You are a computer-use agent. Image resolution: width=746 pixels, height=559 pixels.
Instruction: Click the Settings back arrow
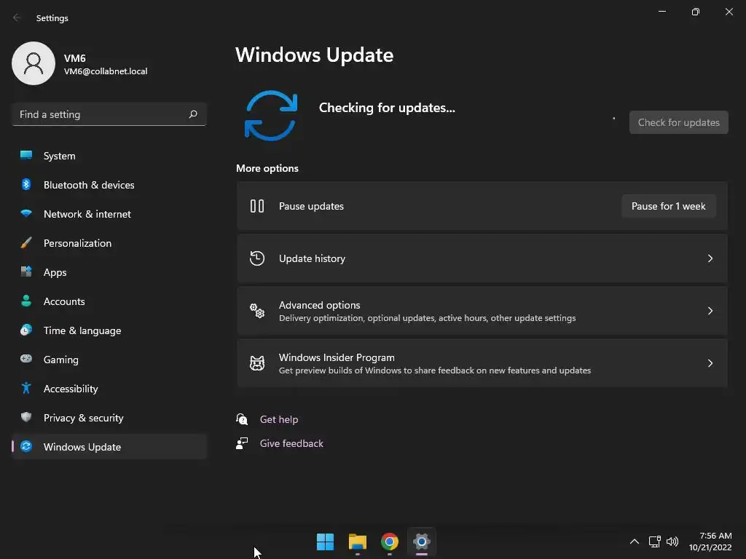(x=17, y=17)
